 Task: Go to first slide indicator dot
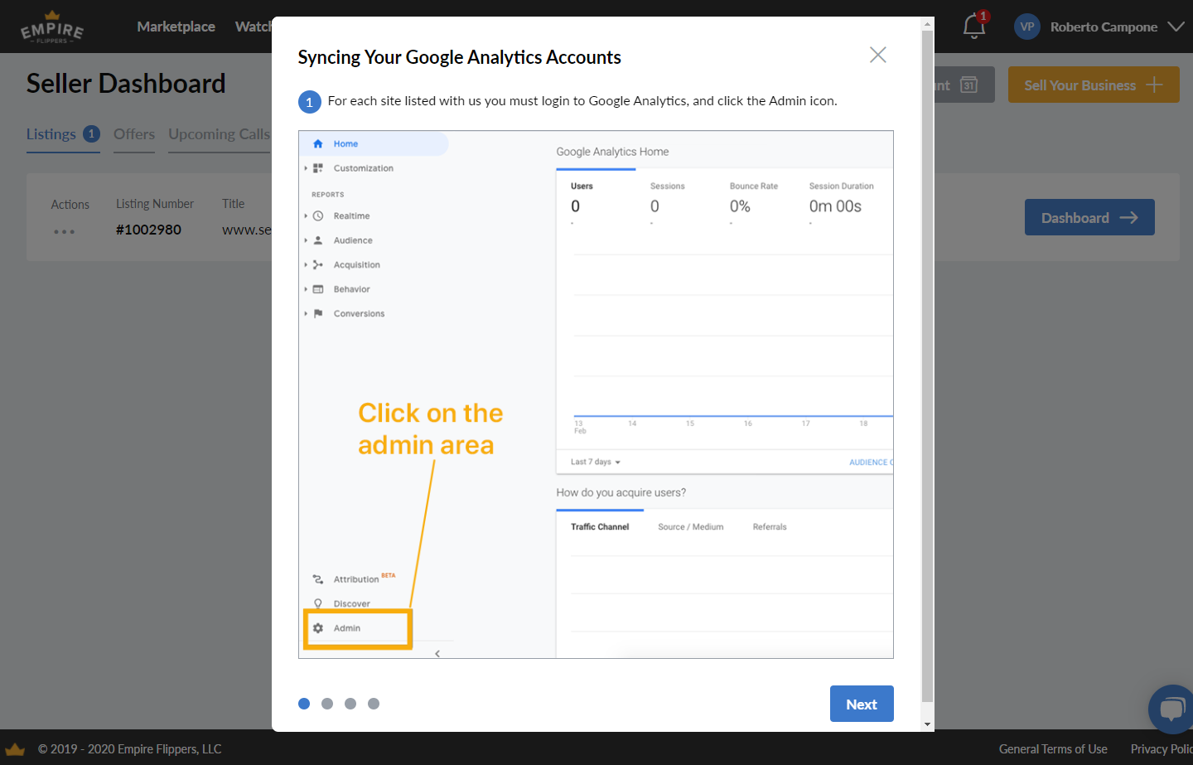[304, 704]
